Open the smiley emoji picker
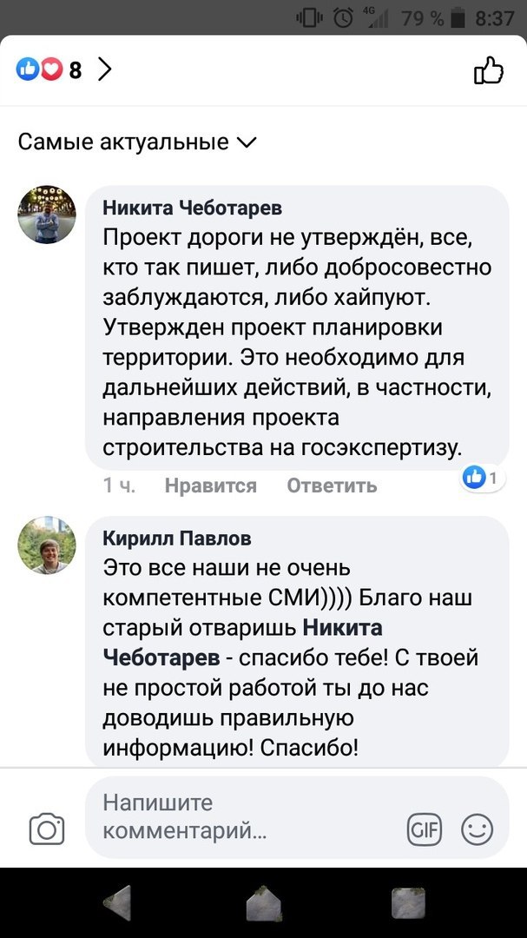Image resolution: width=527 pixels, height=938 pixels. 477,829
